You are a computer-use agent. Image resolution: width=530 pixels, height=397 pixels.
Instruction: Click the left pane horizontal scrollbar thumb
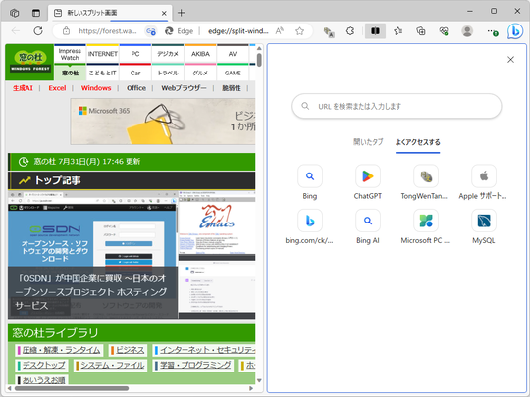pos(72,388)
